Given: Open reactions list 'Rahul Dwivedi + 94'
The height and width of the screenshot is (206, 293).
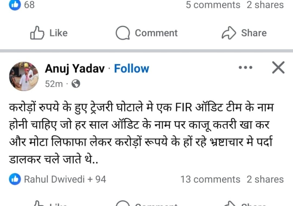Looking at the screenshot, I should pos(65,179).
